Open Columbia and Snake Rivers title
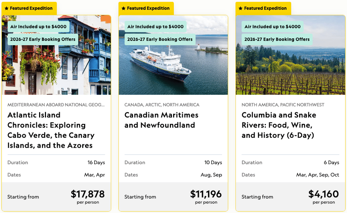 [279, 125]
